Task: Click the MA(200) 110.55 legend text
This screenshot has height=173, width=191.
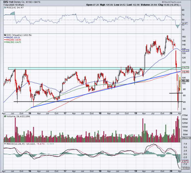Action: pos(14,40)
